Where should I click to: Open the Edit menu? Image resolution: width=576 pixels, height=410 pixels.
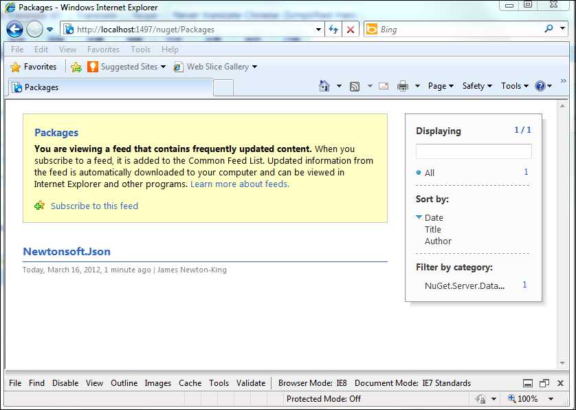pyautogui.click(x=41, y=50)
